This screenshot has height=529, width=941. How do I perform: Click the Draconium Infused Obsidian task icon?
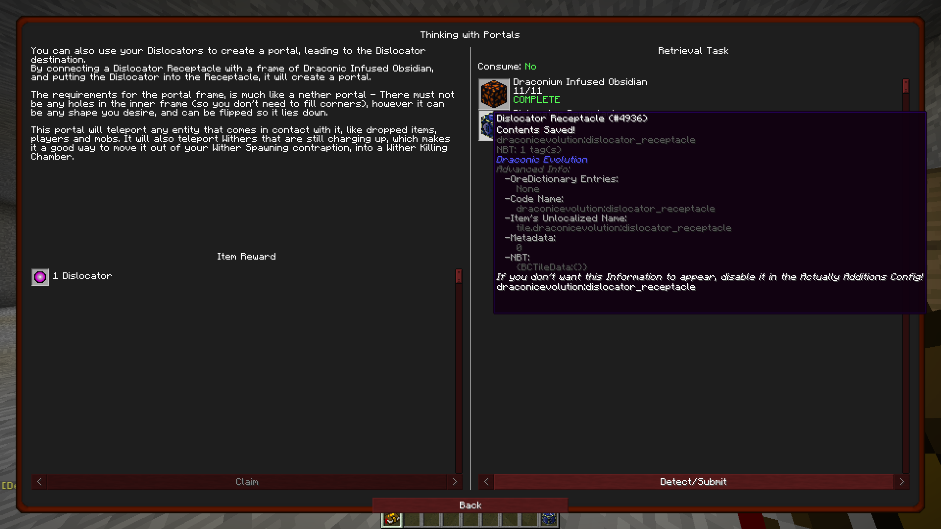pos(494,93)
